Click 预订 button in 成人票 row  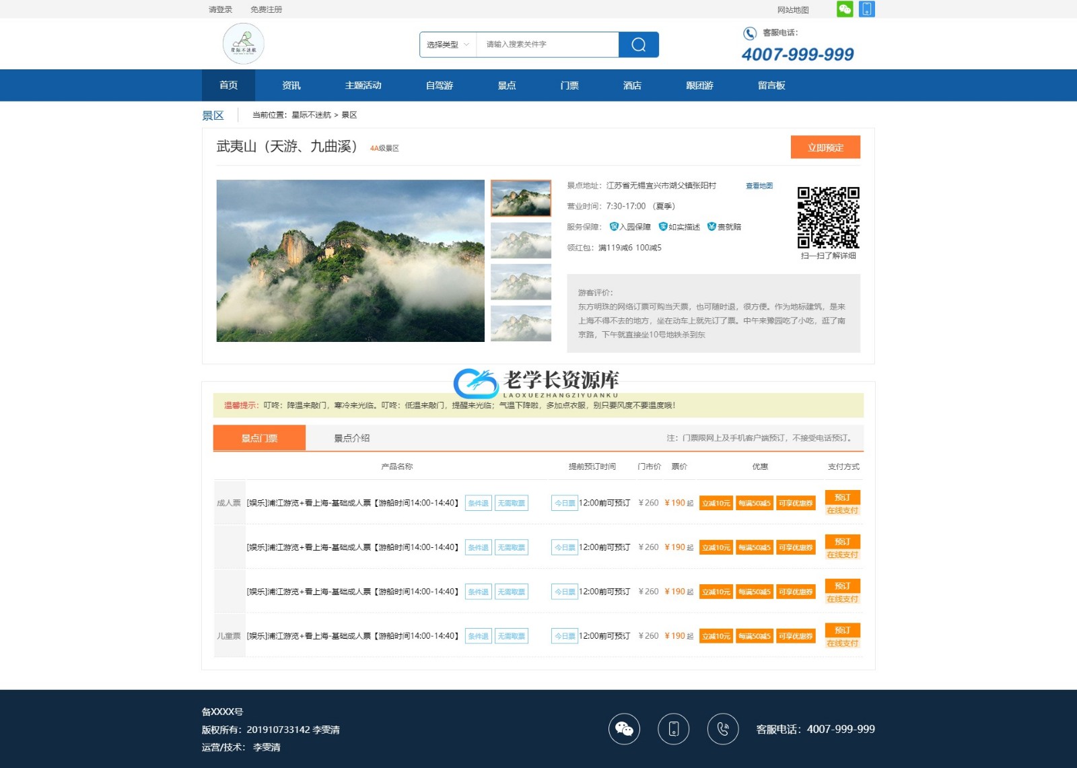(843, 497)
